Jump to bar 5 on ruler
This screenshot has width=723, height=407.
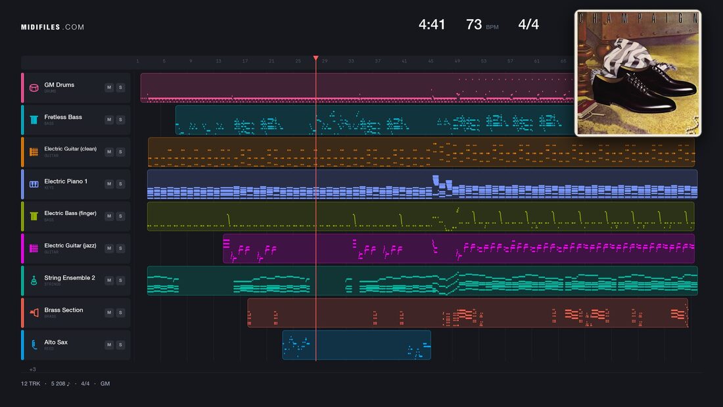click(x=164, y=61)
